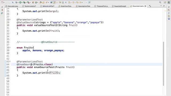Click the Next Annotation arrow icon
The height and width of the screenshot is (96, 171).
69,2
